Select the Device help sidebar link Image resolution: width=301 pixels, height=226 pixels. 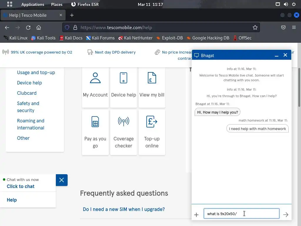point(29,83)
